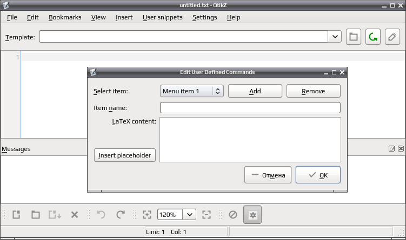This screenshot has width=406, height=240.
Task: Click the Messages panel title
Action: coord(16,149)
